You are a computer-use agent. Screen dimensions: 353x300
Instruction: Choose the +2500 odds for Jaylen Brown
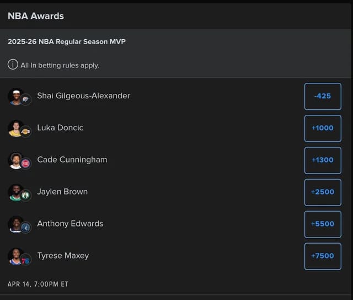323,192
